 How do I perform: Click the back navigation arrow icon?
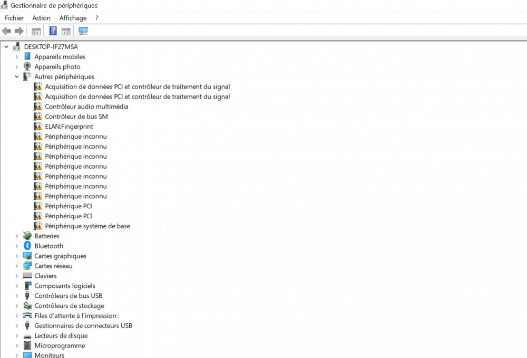[x=6, y=31]
